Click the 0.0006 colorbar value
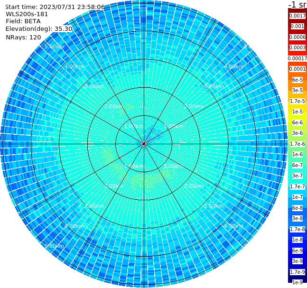The height and width of the screenshot is (288, 307). click(x=298, y=37)
